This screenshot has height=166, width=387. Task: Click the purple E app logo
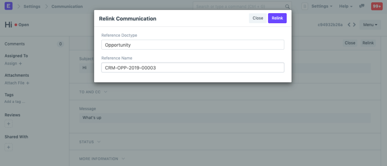pyautogui.click(x=9, y=6)
